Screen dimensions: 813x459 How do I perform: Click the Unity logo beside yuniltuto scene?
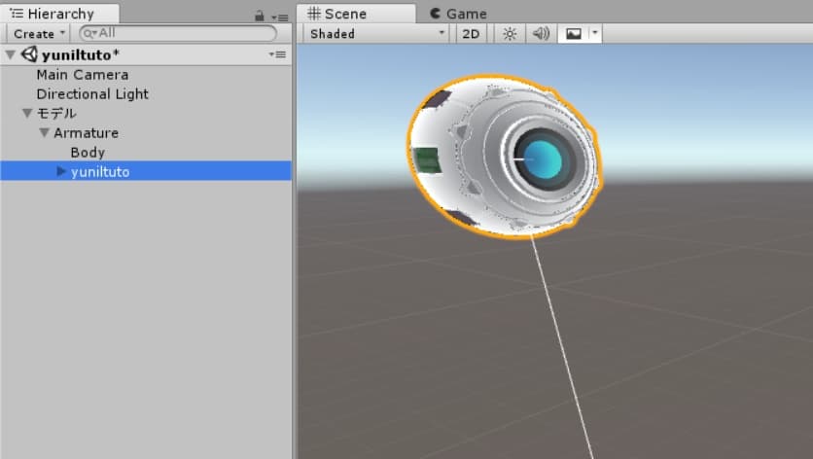(x=29, y=54)
